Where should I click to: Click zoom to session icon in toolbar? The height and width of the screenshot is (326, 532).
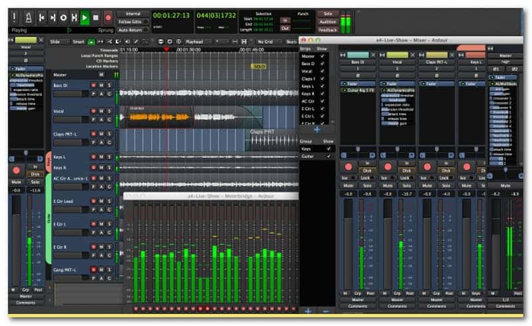[178, 42]
